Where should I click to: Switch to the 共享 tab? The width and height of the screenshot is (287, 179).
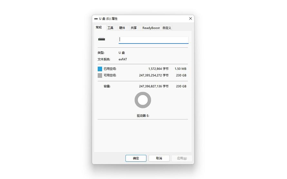coord(134,28)
